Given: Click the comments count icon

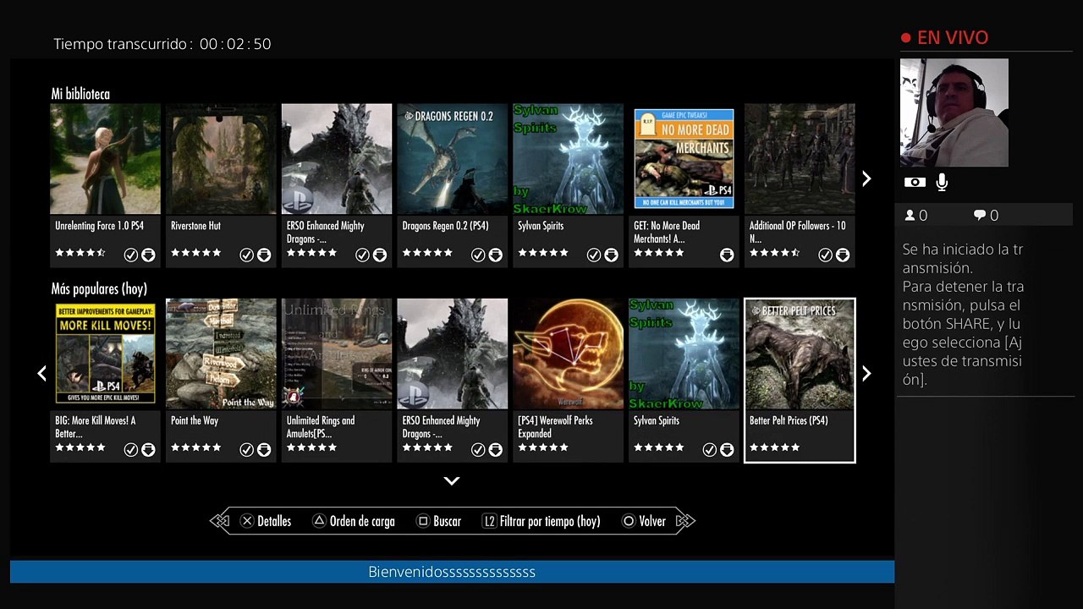Looking at the screenshot, I should [980, 216].
